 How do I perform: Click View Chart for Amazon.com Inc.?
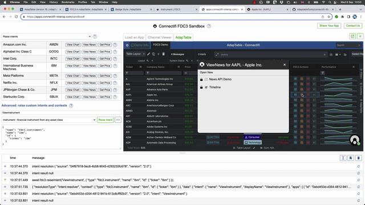pos(73,44)
